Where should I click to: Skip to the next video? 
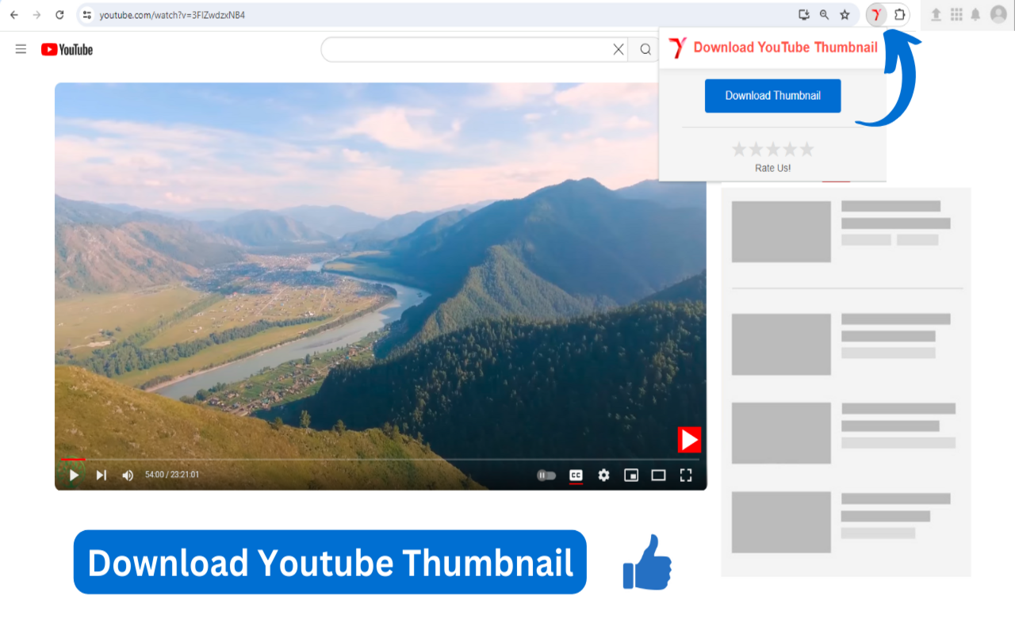pos(101,475)
